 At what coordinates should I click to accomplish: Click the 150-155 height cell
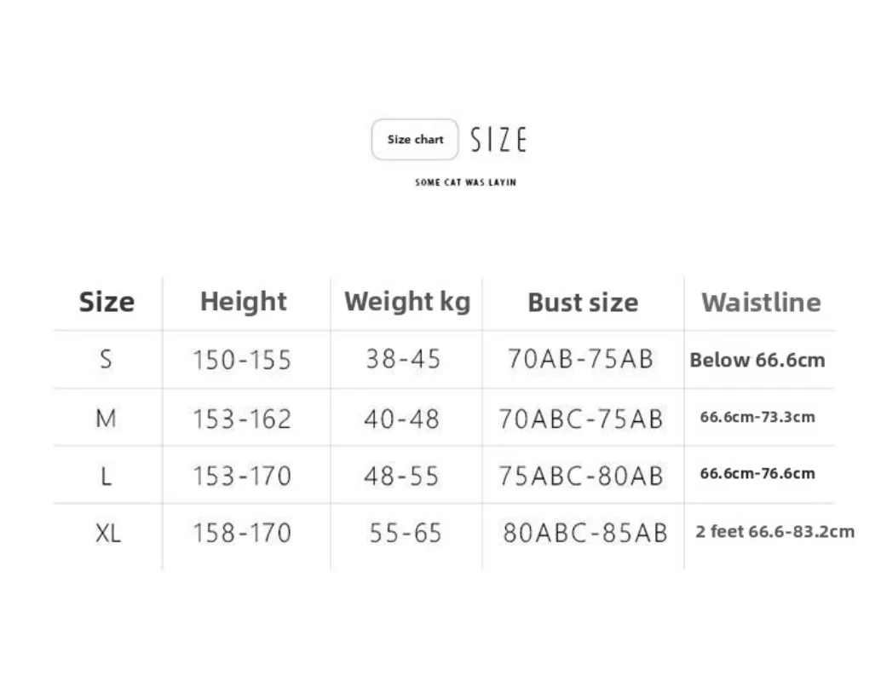[x=242, y=360]
